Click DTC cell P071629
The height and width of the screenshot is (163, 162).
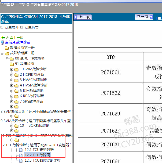[x=111, y=114]
